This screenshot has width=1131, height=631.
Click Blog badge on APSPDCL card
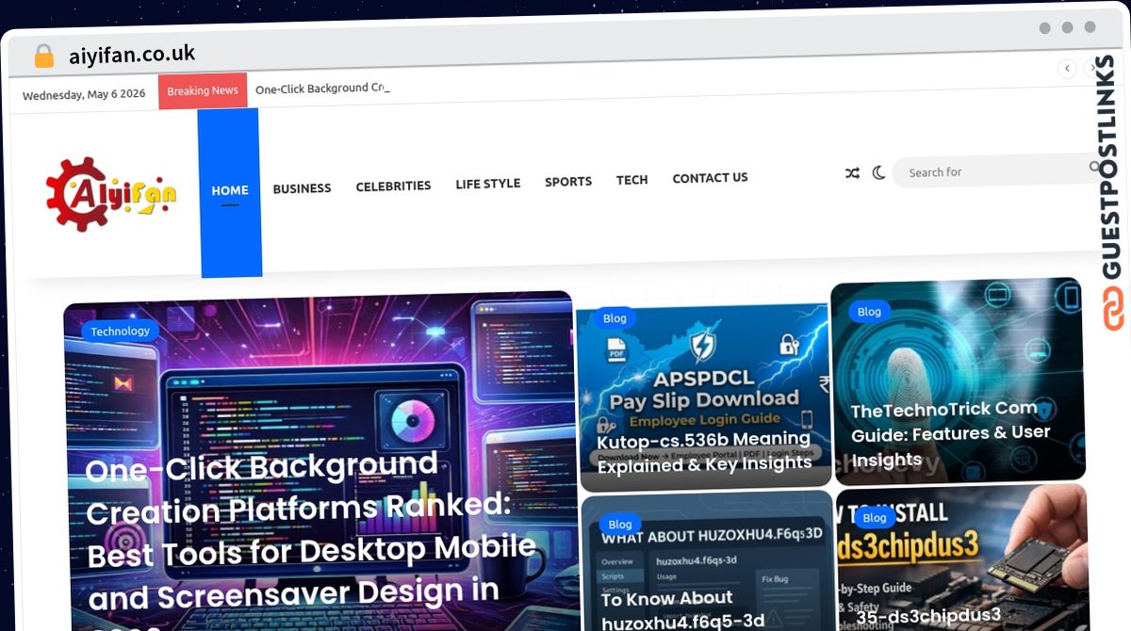(x=615, y=318)
